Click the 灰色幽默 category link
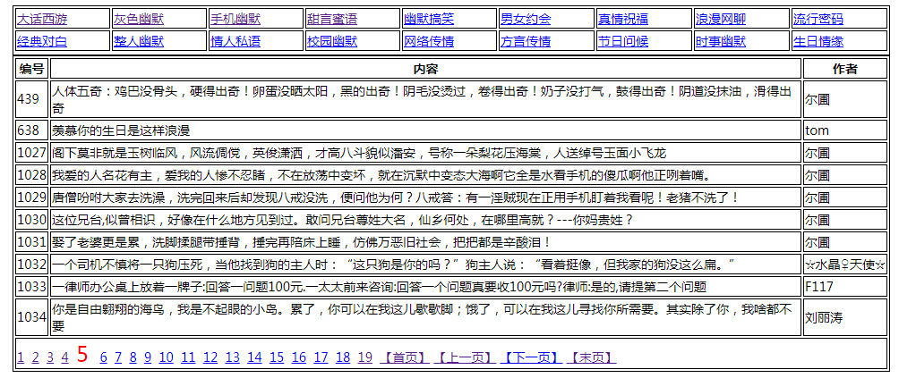 [x=138, y=19]
